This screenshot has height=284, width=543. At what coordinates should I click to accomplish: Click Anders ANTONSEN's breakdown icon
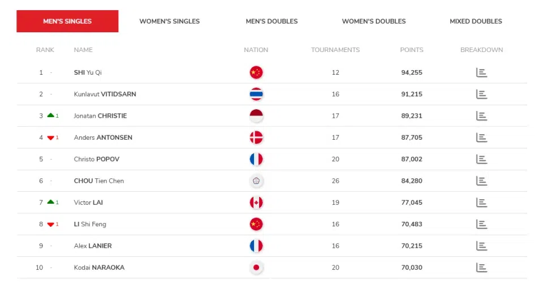pyautogui.click(x=481, y=137)
